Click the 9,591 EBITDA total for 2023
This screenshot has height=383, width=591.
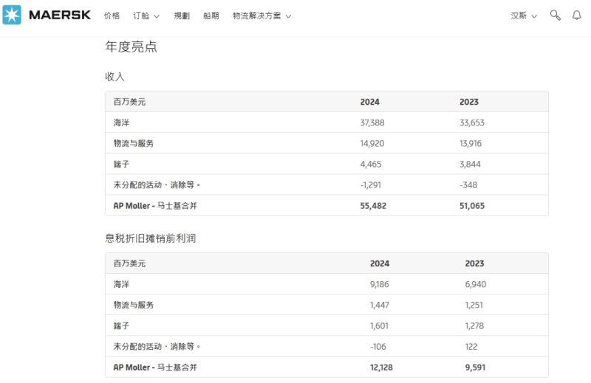(475, 368)
